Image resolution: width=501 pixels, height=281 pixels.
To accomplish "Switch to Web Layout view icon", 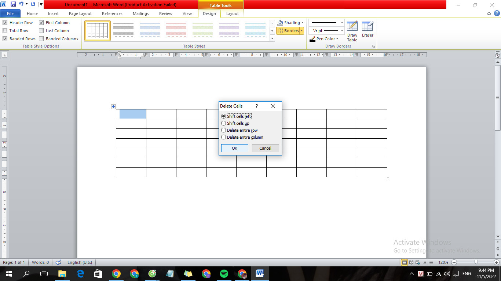I will [418, 262].
